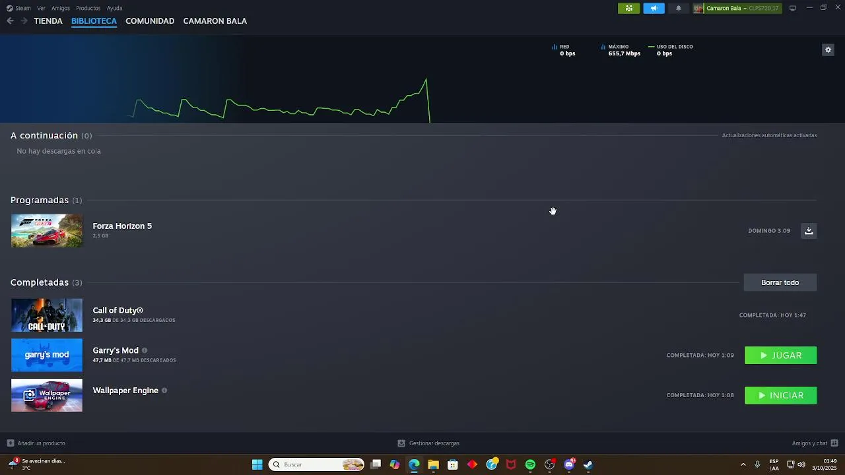The height and width of the screenshot is (475, 845).
Task: Click info icon next to Garry's Mod
Action: coord(145,350)
